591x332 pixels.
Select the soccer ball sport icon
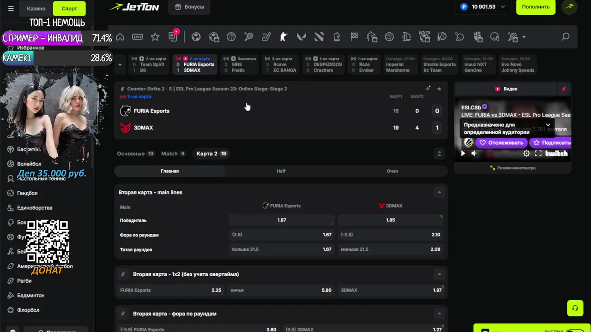coord(196,37)
